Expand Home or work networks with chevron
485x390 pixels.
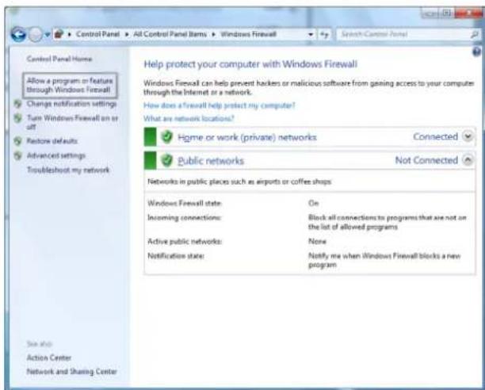(468, 136)
